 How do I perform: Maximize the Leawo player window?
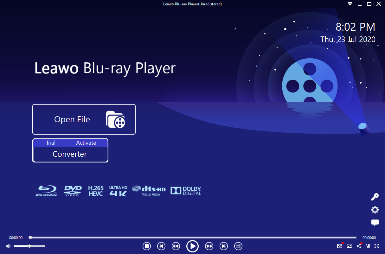pos(369,4)
